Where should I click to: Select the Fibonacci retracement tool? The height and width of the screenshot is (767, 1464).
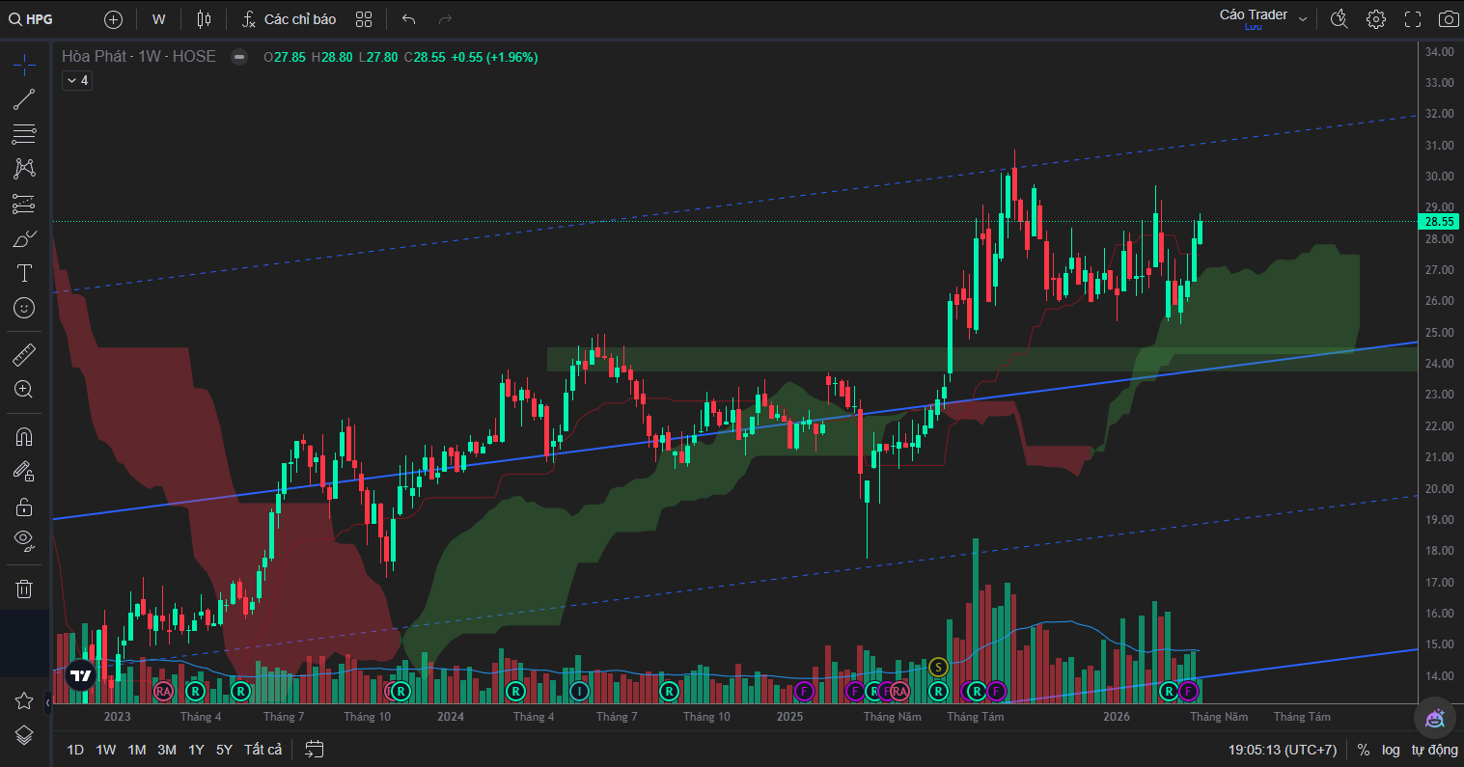[24, 134]
